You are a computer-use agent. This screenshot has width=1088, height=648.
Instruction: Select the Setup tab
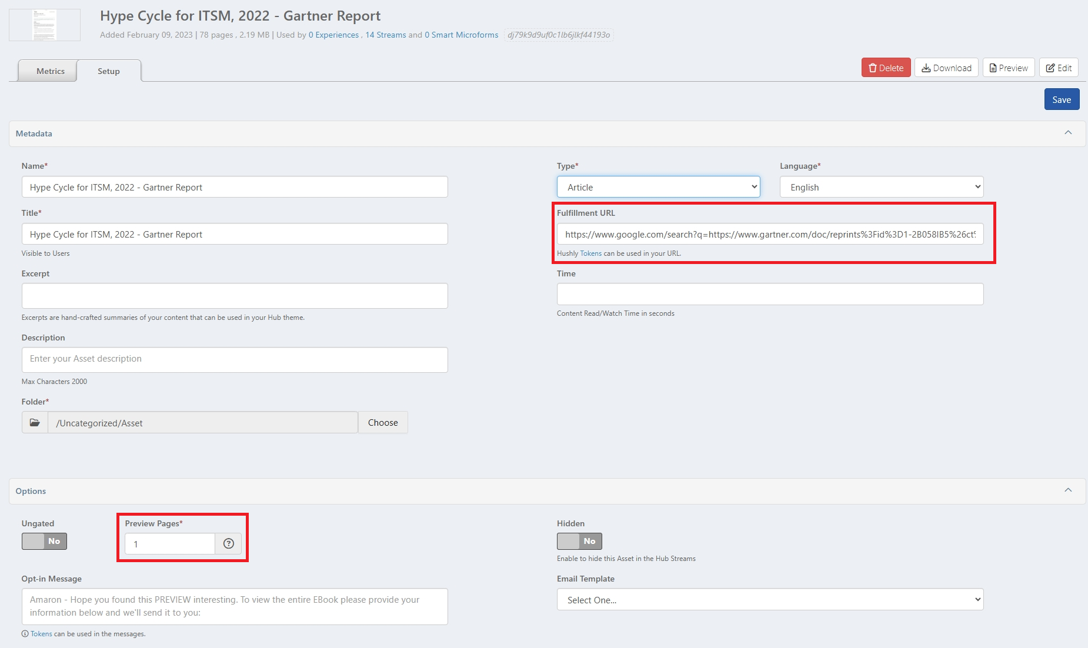[109, 71]
